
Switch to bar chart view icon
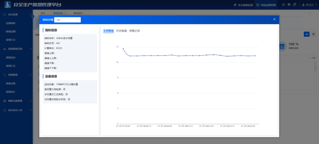coord(307,34)
